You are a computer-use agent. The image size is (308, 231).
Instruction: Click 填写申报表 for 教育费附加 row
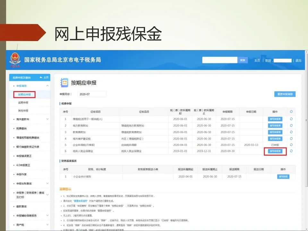[x=275, y=132]
